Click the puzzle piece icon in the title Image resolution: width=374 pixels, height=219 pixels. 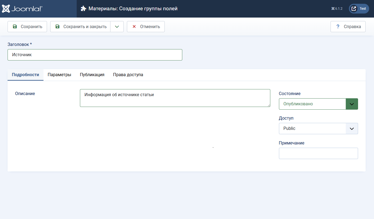[83, 9]
